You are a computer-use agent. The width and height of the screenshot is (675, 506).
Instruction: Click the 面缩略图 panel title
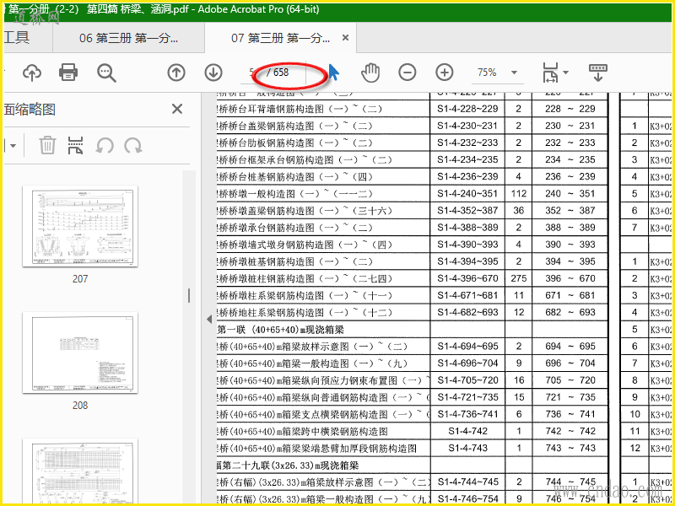point(30,110)
